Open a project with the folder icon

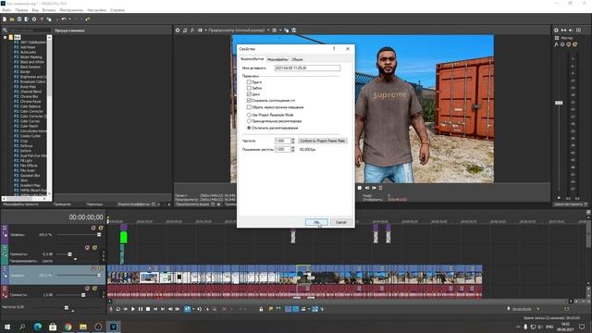click(12, 18)
